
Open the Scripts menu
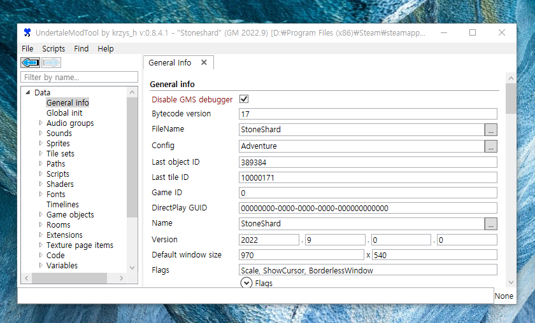(x=53, y=48)
